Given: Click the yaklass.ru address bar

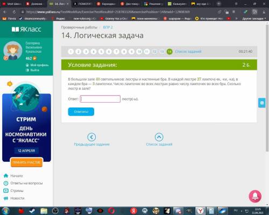Looking at the screenshot, I should pyautogui.click(x=108, y=12).
